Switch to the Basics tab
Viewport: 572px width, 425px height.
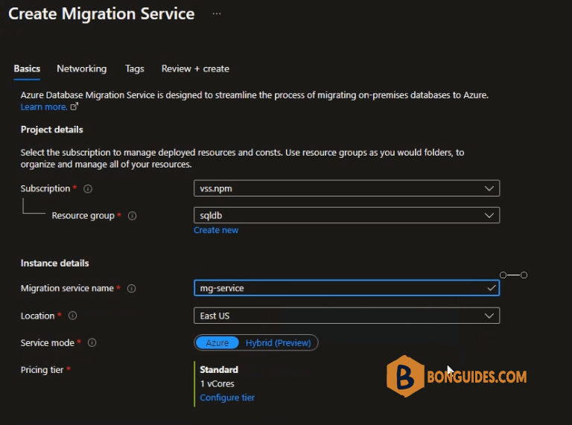point(27,68)
